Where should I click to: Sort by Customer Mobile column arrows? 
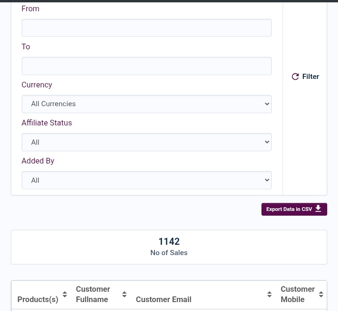321,295
